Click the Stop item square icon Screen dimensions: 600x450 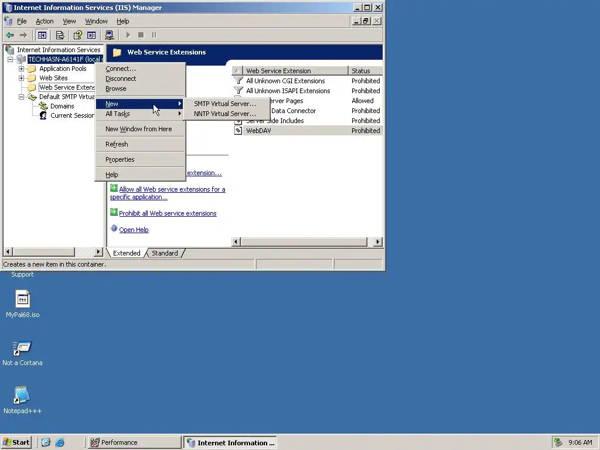click(141, 35)
